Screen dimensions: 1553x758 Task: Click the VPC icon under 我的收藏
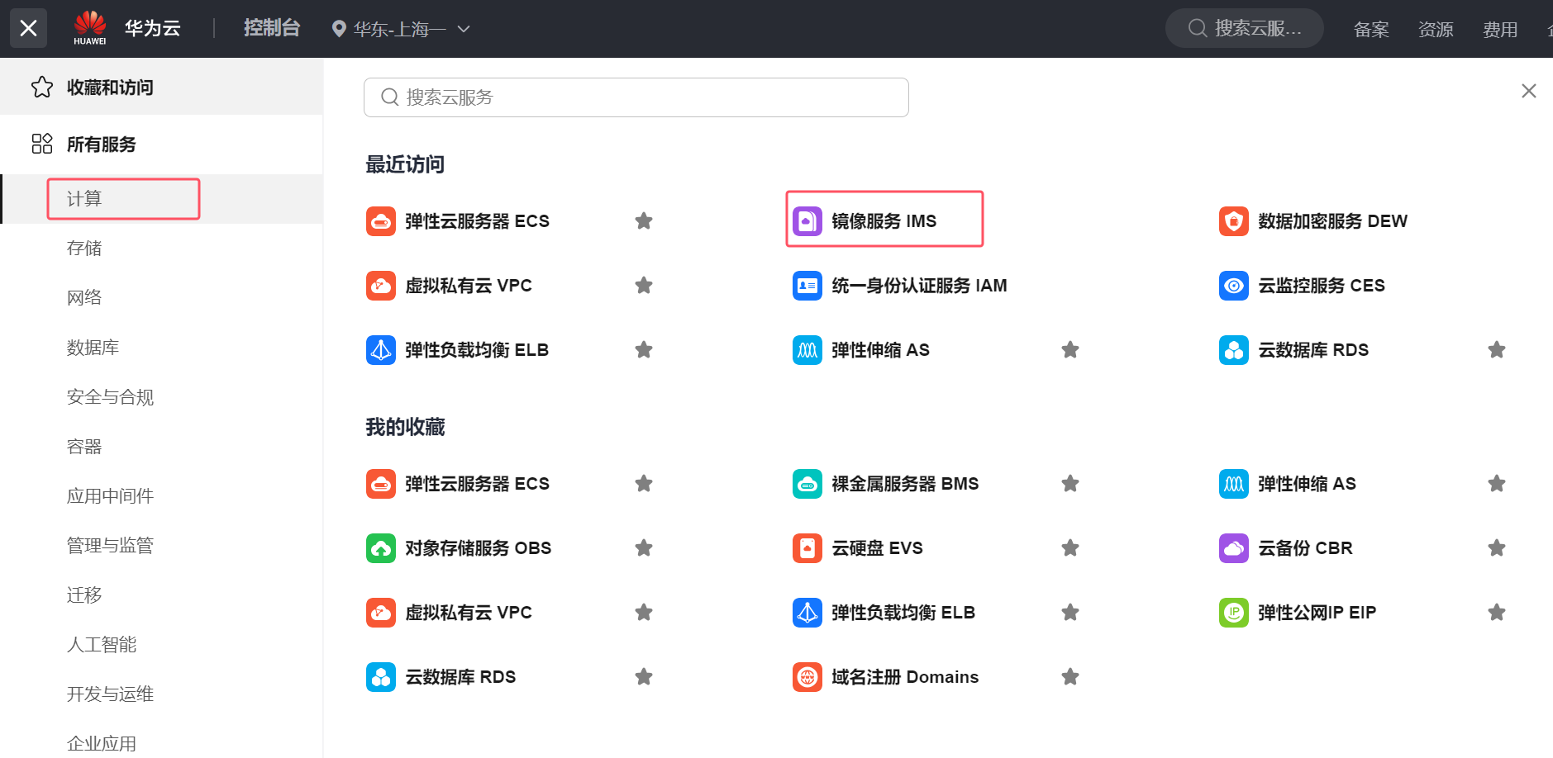coord(381,613)
